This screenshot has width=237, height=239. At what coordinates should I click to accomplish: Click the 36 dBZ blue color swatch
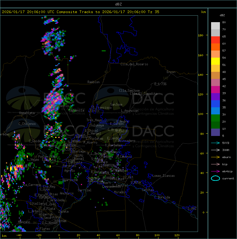(x=215, y=104)
